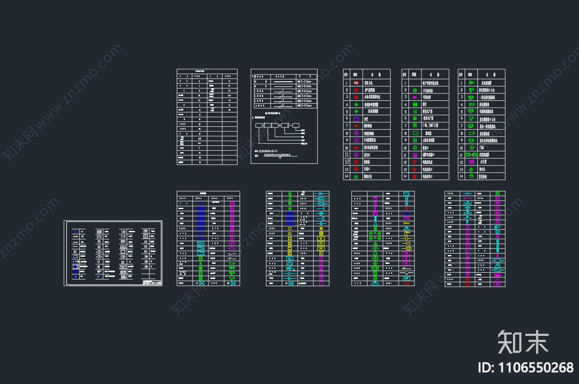Click green double-box symbol in row 11 of right legend table
This screenshot has width=579, height=384.
tap(471, 155)
